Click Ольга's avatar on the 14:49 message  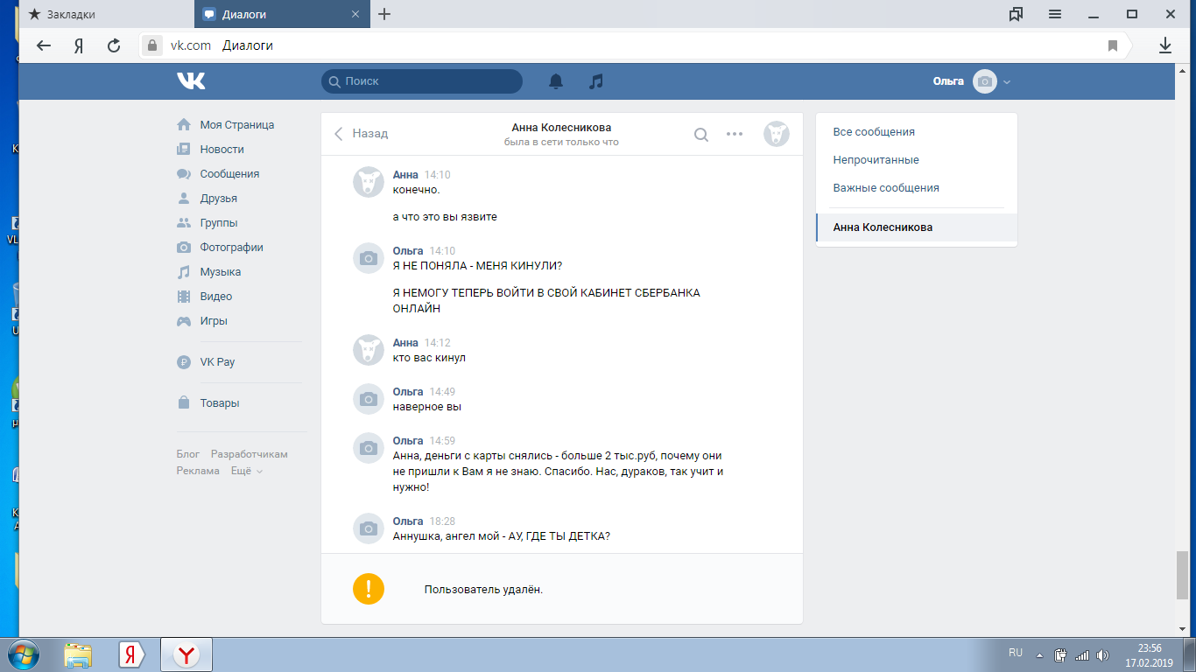369,399
